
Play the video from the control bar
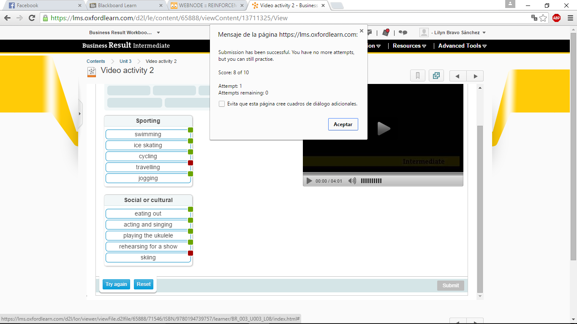click(x=309, y=181)
